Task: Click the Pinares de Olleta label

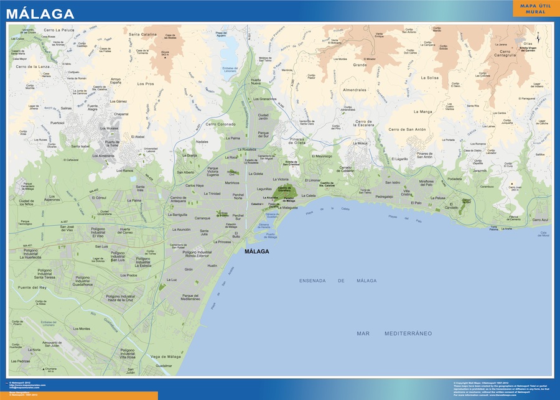Action: pyautogui.click(x=297, y=141)
